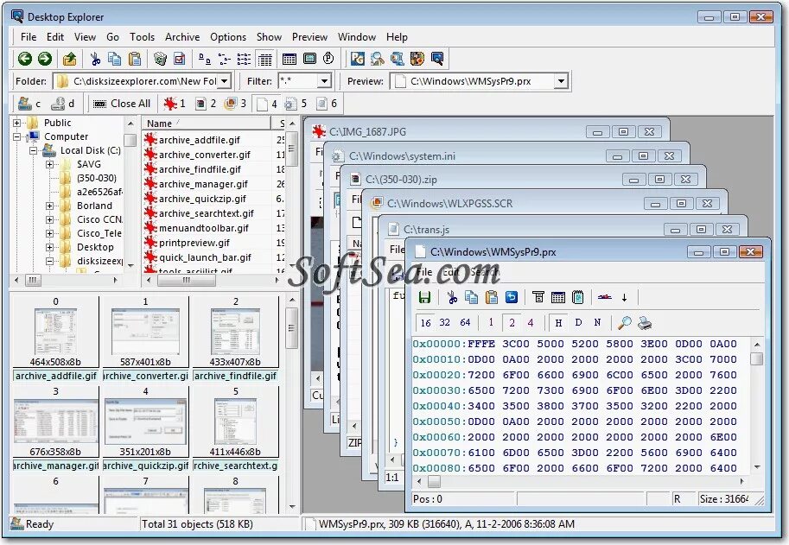The width and height of the screenshot is (789, 545).
Task: Select thumbnail 4 archive_quickzip.gif
Action: pyautogui.click(x=145, y=429)
